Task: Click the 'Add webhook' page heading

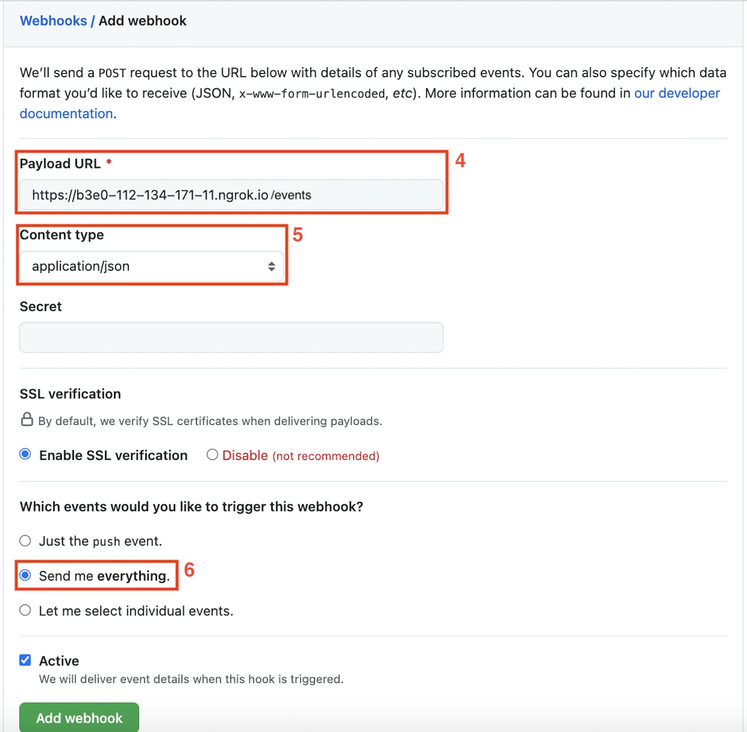Action: click(x=142, y=21)
